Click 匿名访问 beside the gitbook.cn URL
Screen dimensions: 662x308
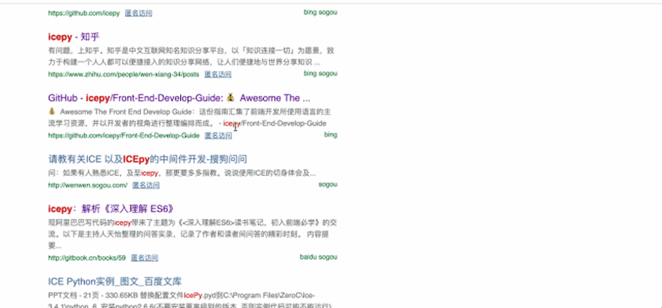(x=144, y=258)
